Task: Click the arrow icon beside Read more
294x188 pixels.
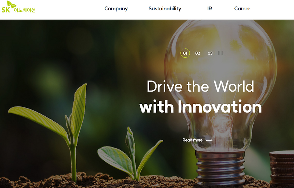Action: click(209, 140)
